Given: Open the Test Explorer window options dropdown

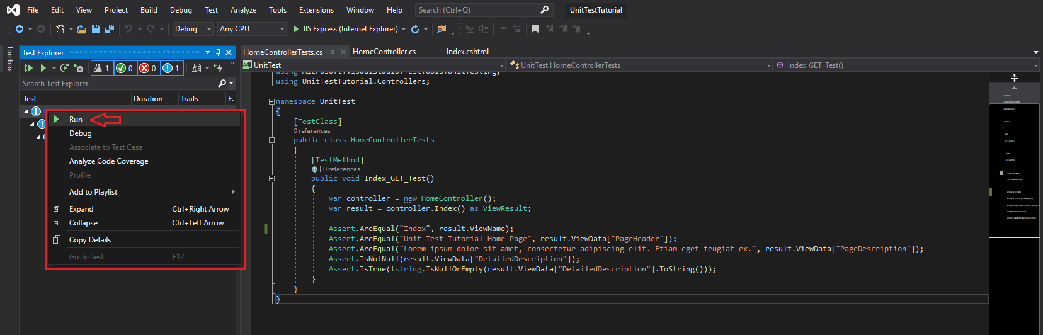Looking at the screenshot, I should point(208,53).
